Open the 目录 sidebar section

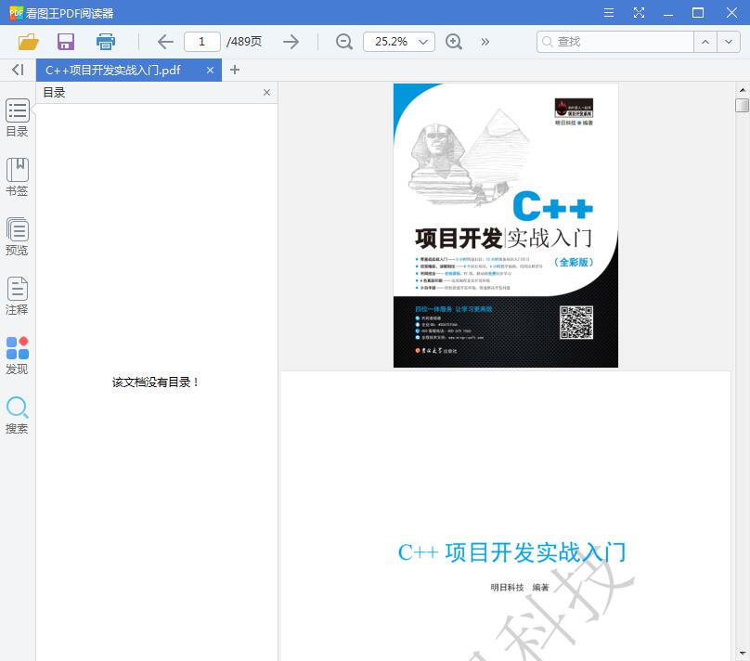tap(18, 118)
